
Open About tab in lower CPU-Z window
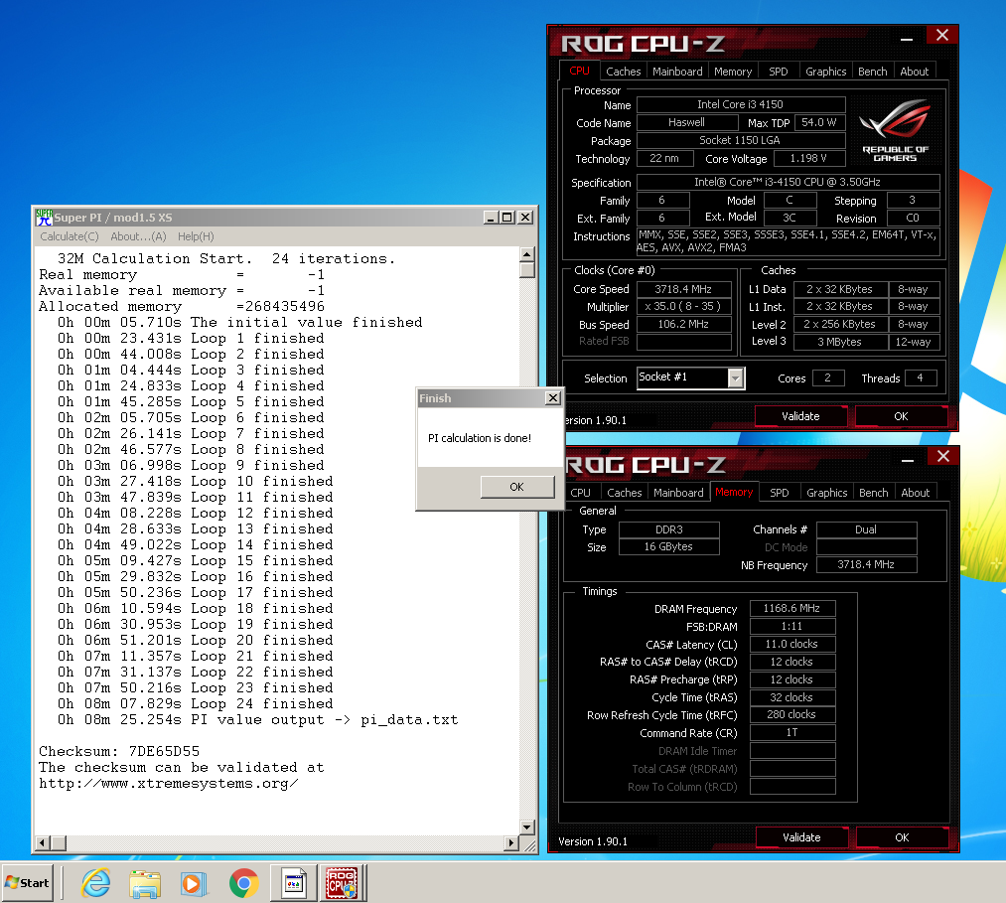(916, 493)
